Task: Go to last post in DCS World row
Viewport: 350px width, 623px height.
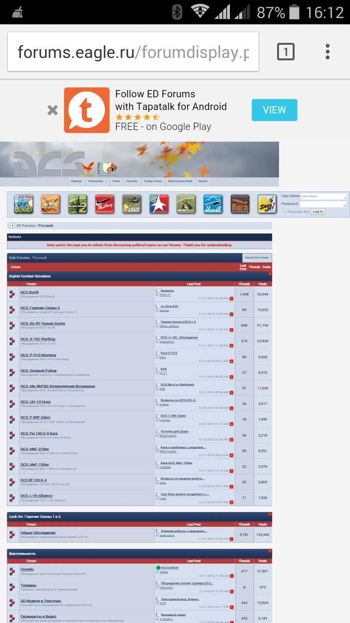Action: (x=231, y=298)
